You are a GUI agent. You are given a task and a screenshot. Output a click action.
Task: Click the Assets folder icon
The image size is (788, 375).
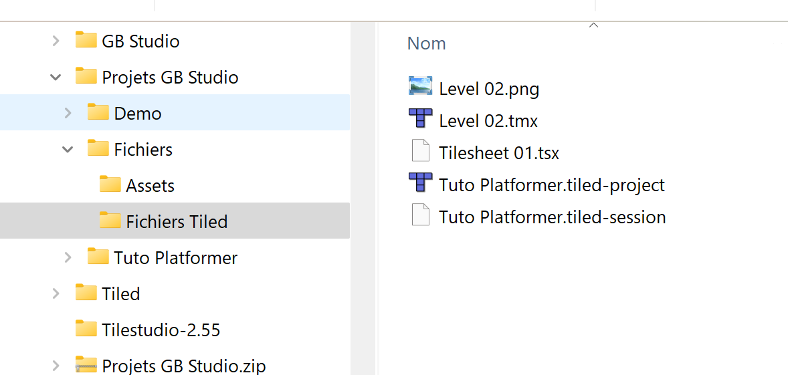pyautogui.click(x=110, y=184)
